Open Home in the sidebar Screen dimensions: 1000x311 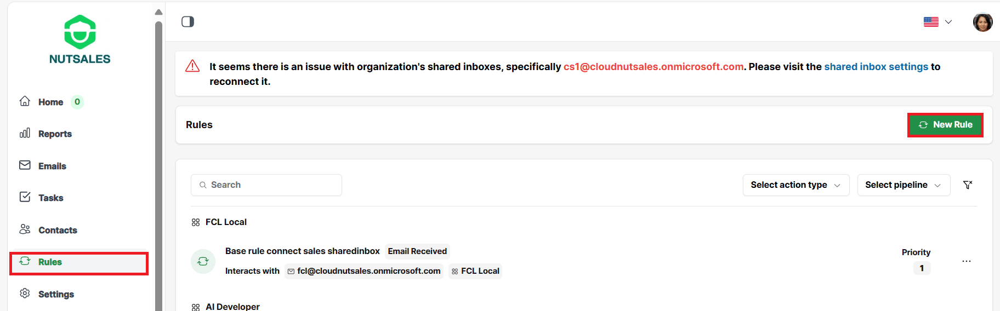pos(50,102)
